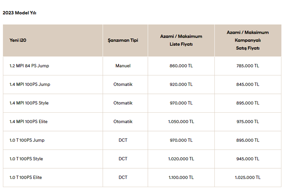Click the 'Azami / Maksimum Liste Fiyatı' header
Image resolution: width=285 pixels, height=190 pixels.
pyautogui.click(x=181, y=40)
